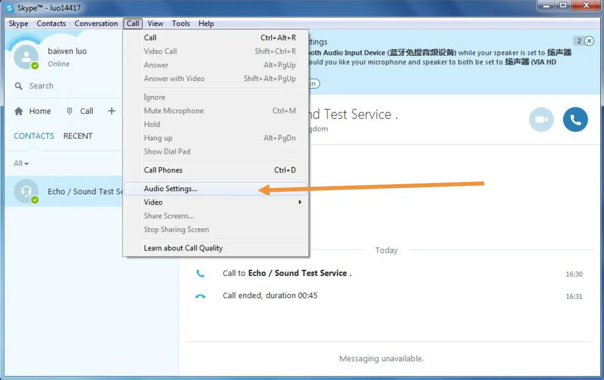The height and width of the screenshot is (380, 604).
Task: Open the Skype menu
Action: point(18,24)
